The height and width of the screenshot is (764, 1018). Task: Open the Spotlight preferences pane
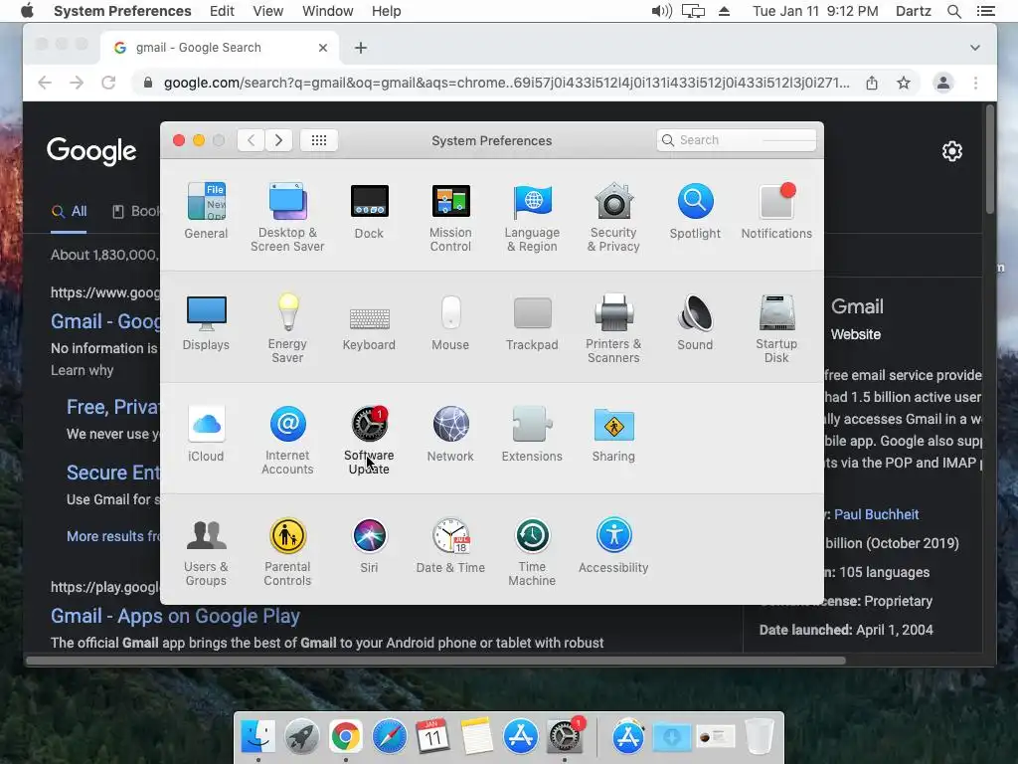pos(695,211)
